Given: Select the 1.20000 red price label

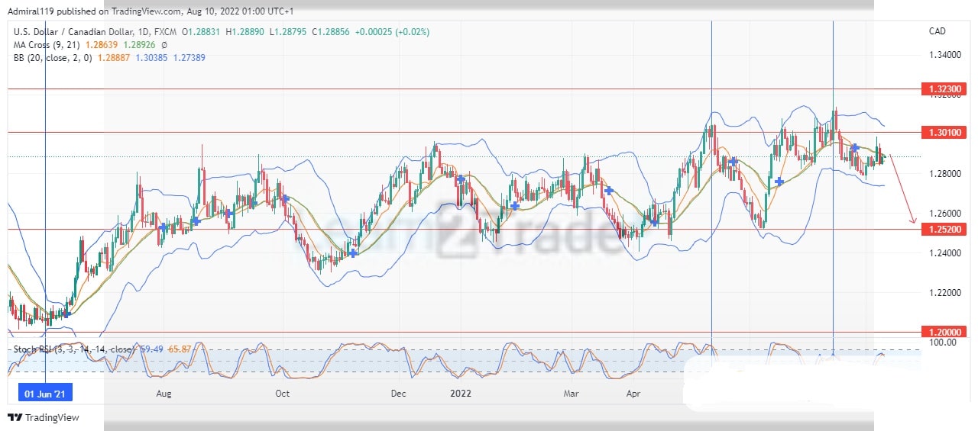Looking at the screenshot, I should [x=944, y=332].
